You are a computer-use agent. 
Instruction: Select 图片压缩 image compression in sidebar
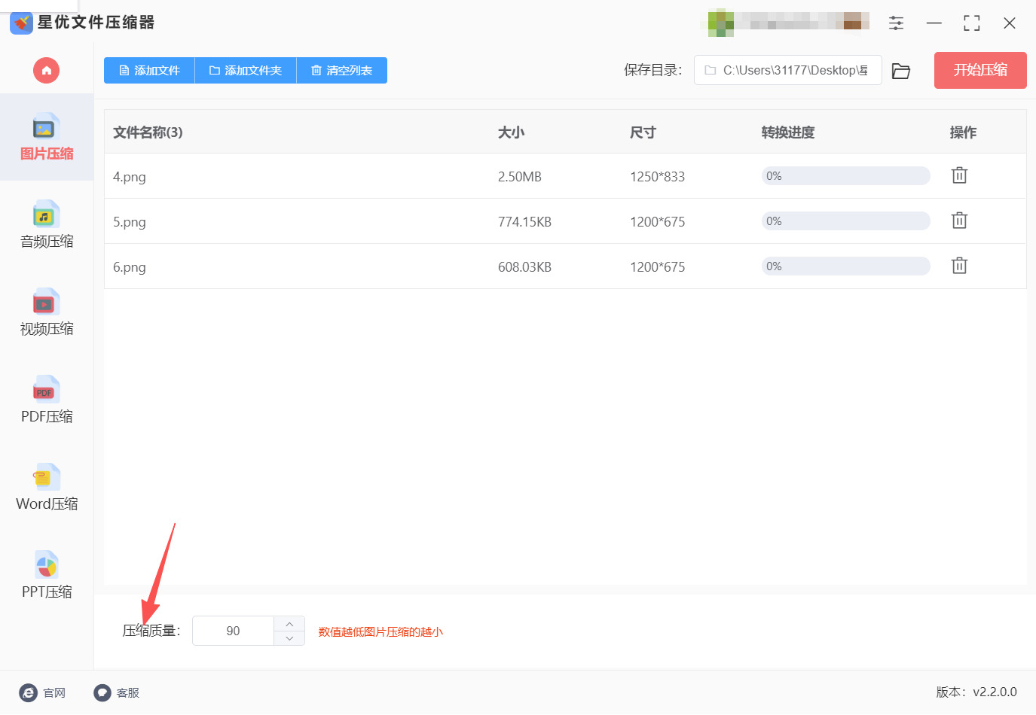47,137
